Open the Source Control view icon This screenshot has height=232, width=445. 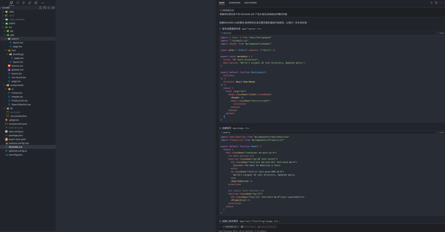tap(23, 2)
